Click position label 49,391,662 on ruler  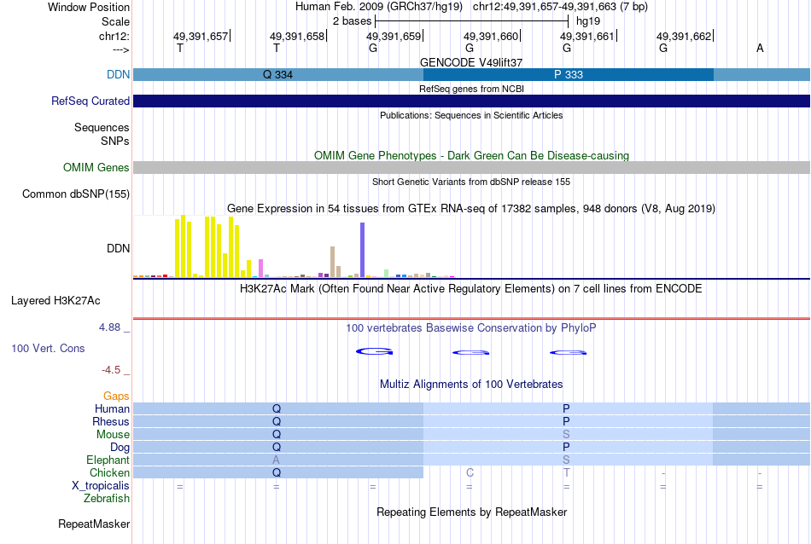click(684, 36)
